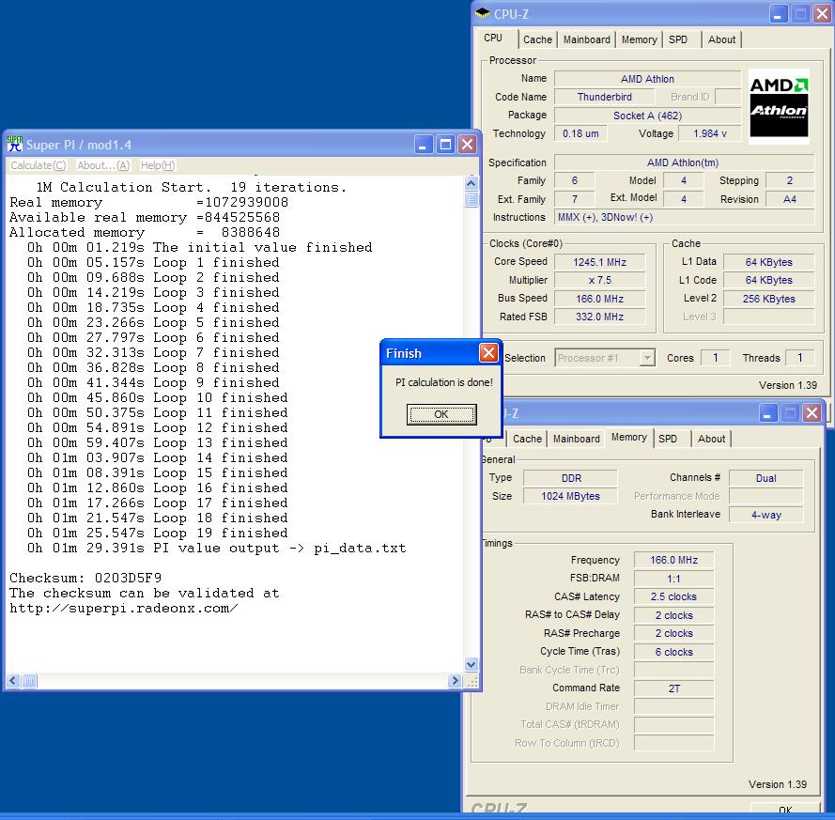This screenshot has height=820, width=835.
Task: Click the Level 2 cache value 256 KBytes
Action: click(769, 299)
